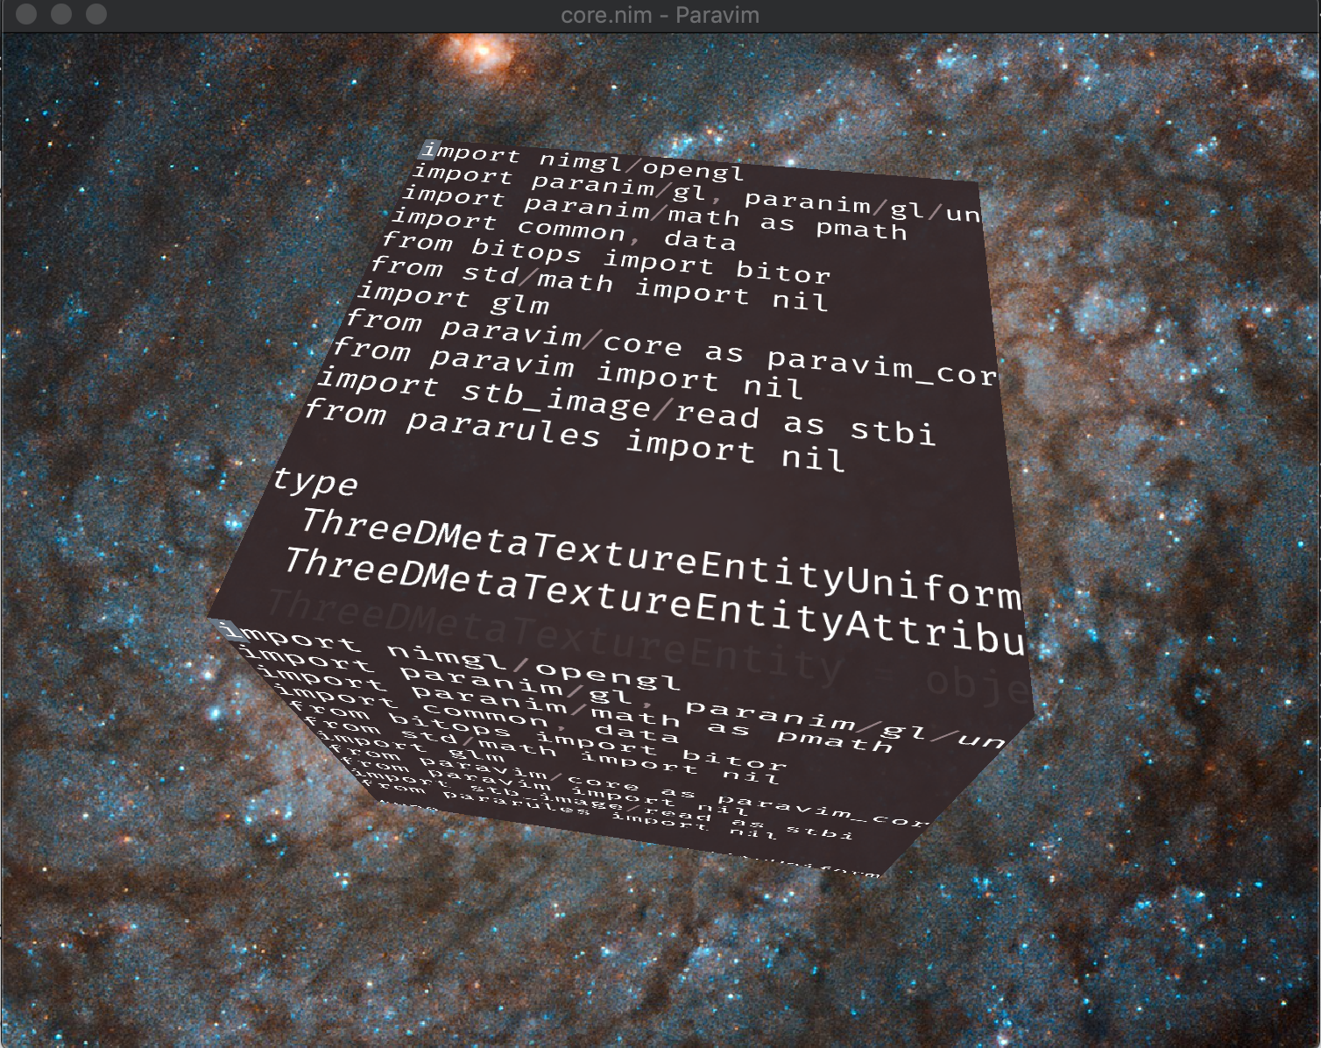Minimize the Paravim window
This screenshot has height=1048, width=1321.
click(61, 14)
